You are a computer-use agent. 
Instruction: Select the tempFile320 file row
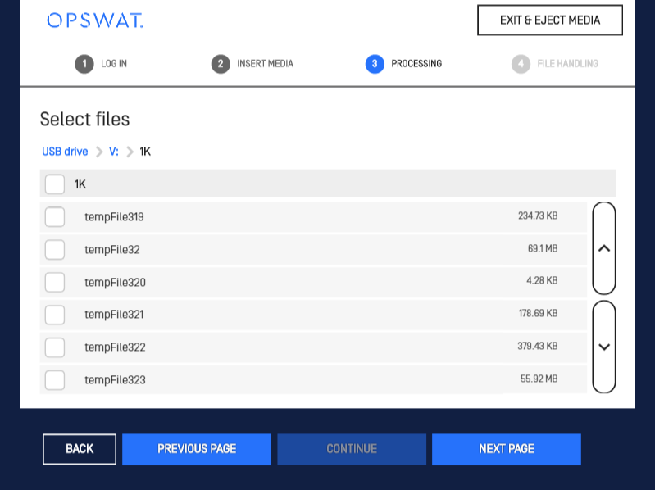(312, 282)
